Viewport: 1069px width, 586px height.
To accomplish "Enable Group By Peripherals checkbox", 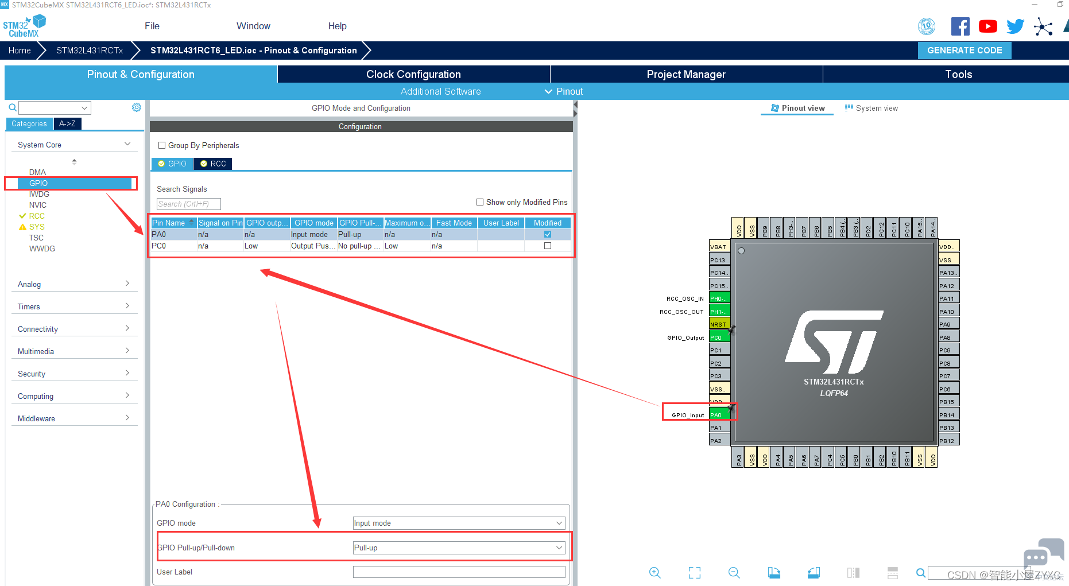I will pyautogui.click(x=162, y=145).
